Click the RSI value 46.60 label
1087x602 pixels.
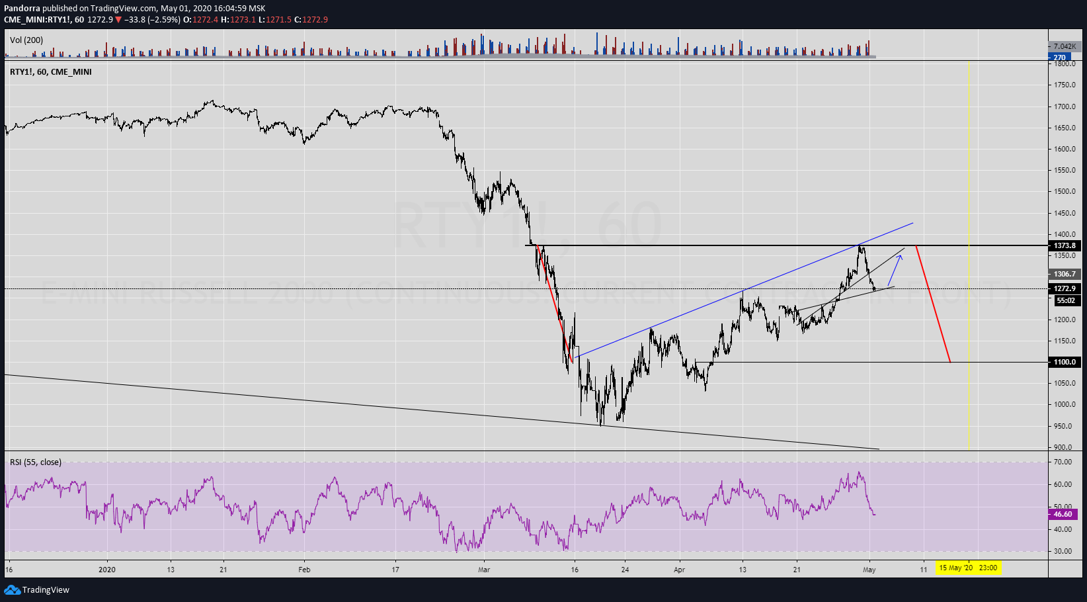1063,514
